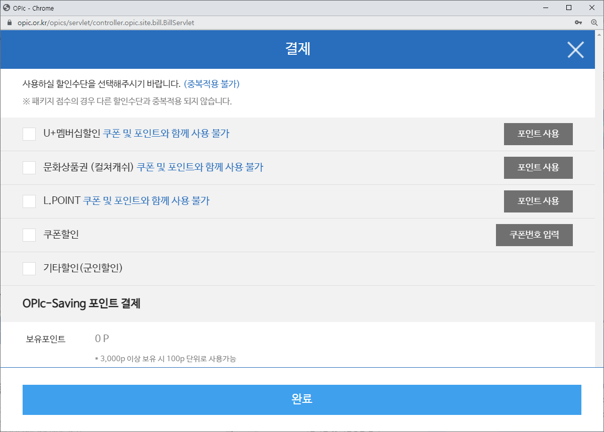Check the L.POINT checkbox

pyautogui.click(x=29, y=201)
